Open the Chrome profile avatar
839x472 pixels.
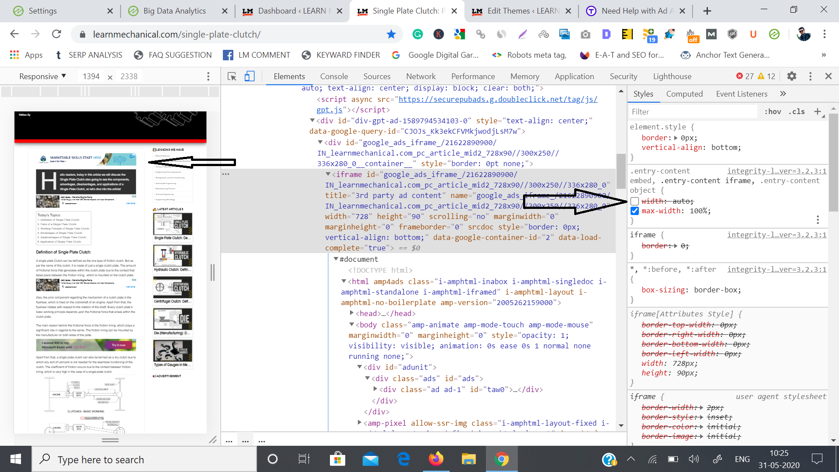click(x=803, y=34)
